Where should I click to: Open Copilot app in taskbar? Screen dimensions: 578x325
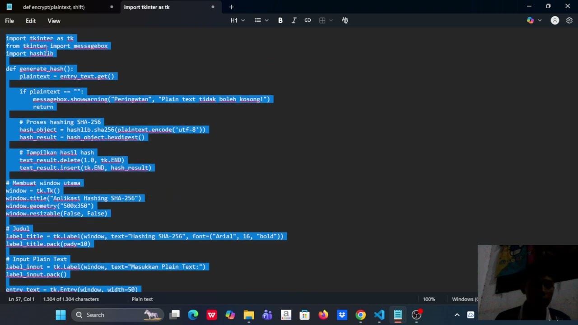(x=230, y=315)
